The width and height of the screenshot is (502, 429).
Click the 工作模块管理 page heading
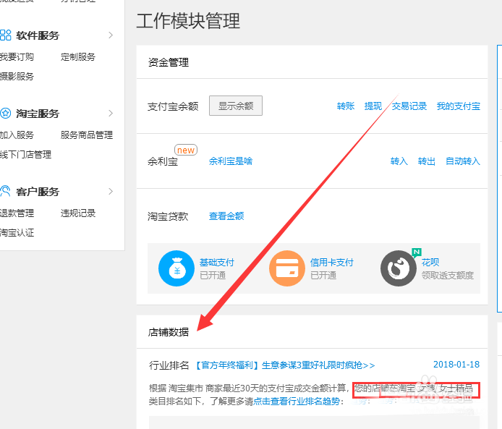[188, 21]
